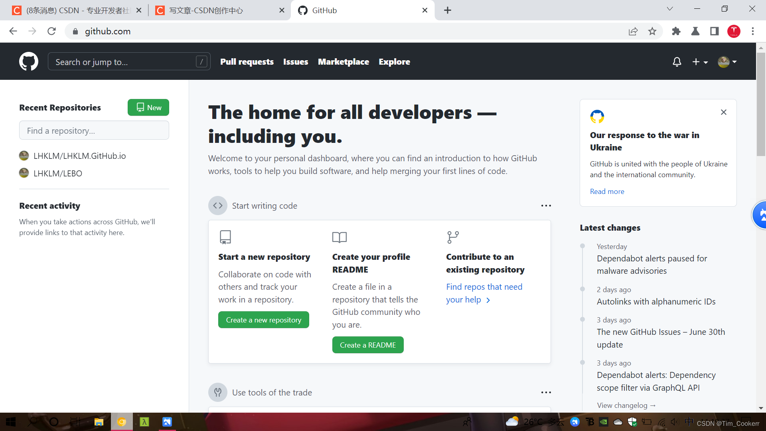Open the browser extensions puzzle icon
The image size is (766, 431).
pos(676,31)
